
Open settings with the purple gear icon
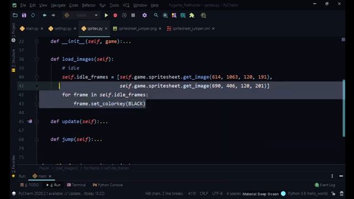pyautogui.click(x=144, y=15)
